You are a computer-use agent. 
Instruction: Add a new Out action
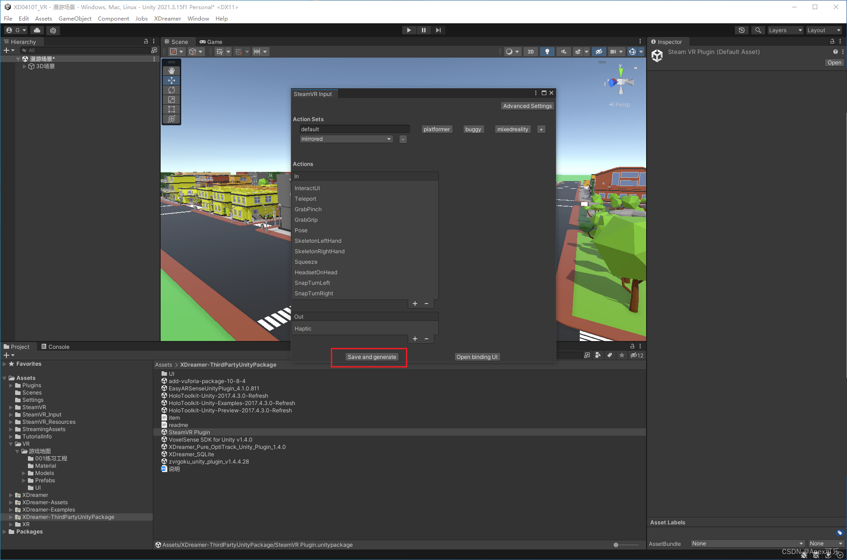[415, 339]
